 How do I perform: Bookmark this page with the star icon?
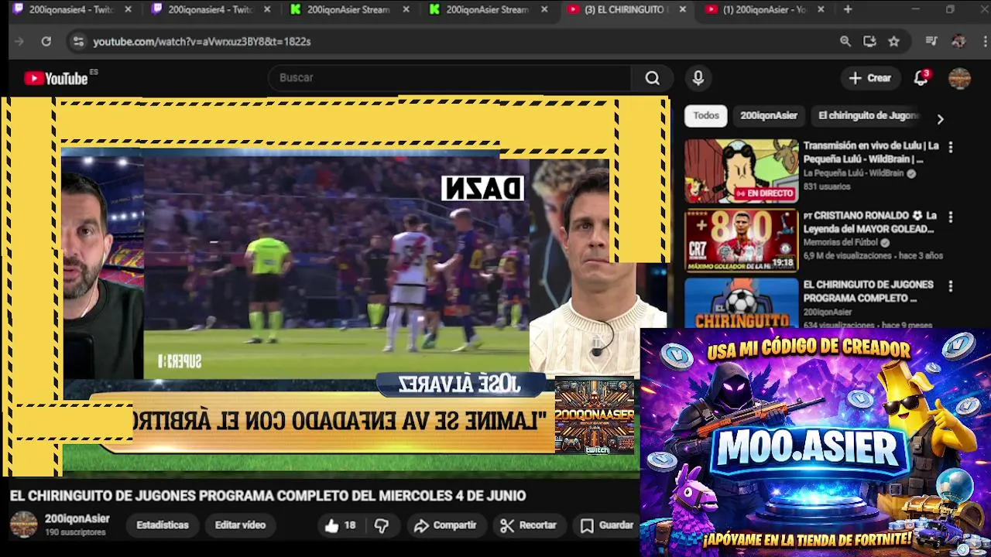[894, 42]
